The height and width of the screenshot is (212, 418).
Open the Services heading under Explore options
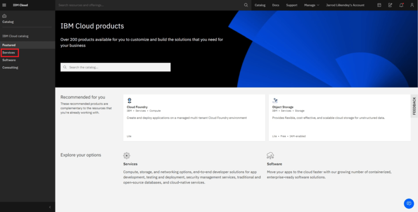click(130, 164)
